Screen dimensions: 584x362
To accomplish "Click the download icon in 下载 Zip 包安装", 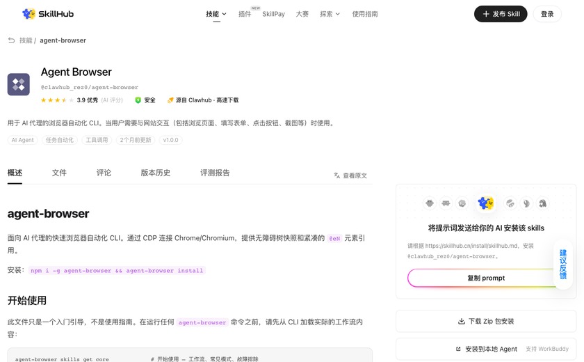I will click(462, 321).
